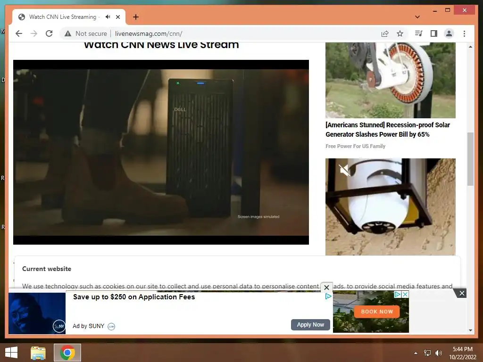This screenshot has width=483, height=362.
Task: Share this page via the share icon
Action: tap(385, 33)
